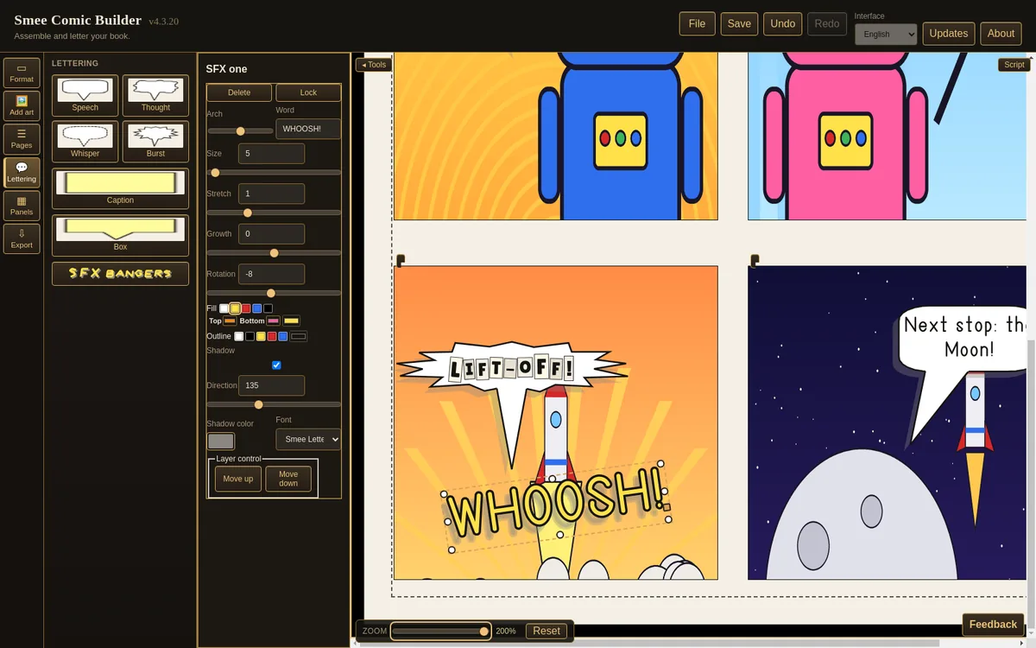
Task: Click the Size value field
Action: point(271,154)
